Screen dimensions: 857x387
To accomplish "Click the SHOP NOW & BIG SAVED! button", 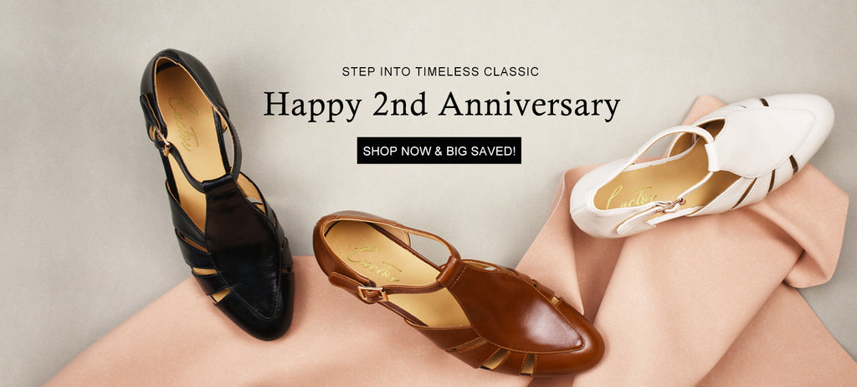I will click(439, 151).
